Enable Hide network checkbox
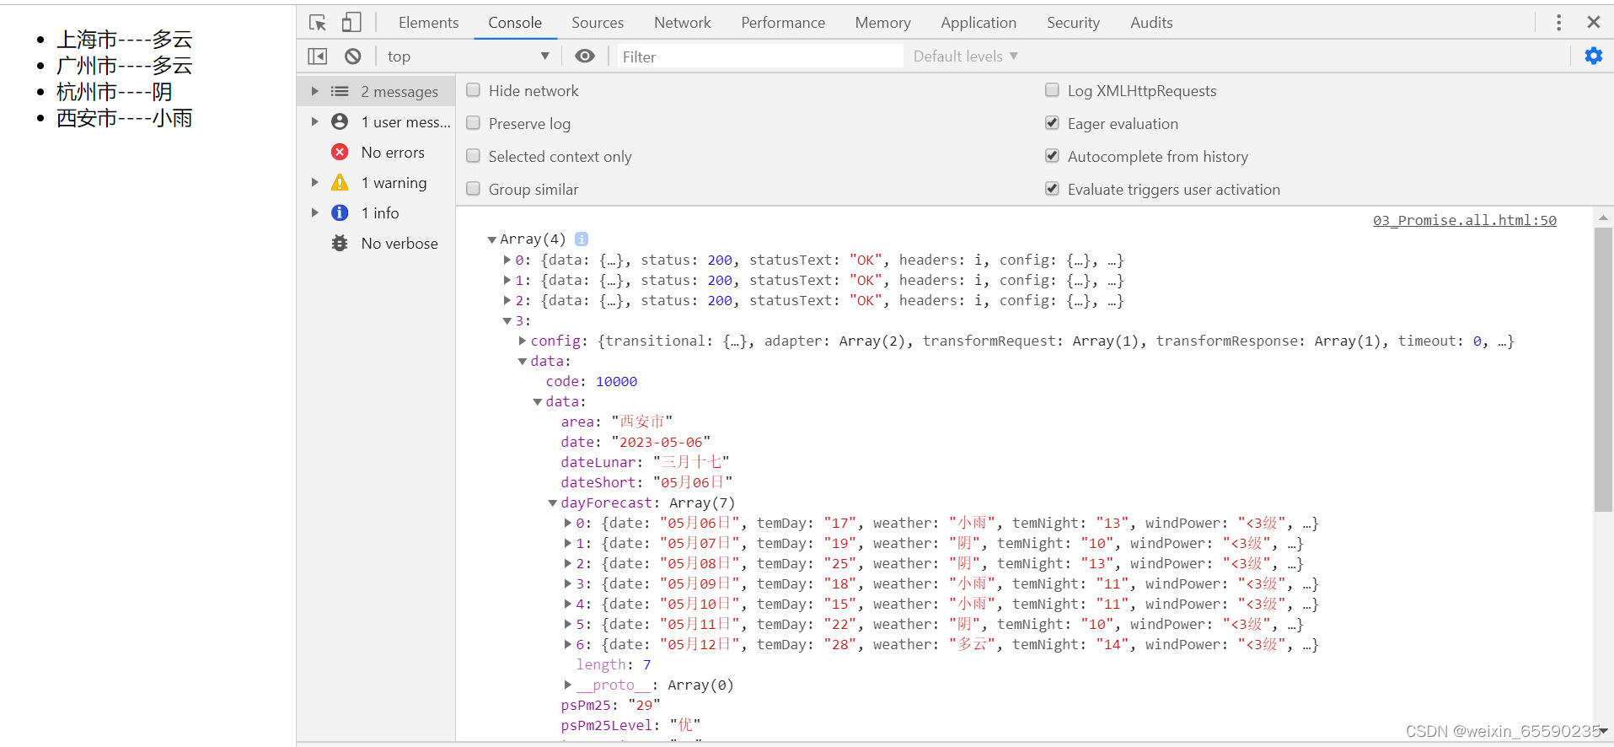This screenshot has width=1614, height=747. (474, 90)
